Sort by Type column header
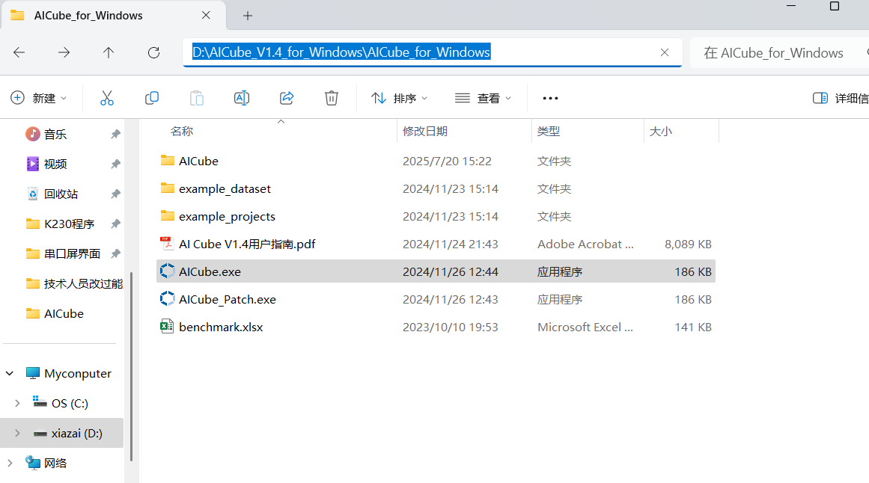Image resolution: width=869 pixels, height=483 pixels. click(549, 132)
